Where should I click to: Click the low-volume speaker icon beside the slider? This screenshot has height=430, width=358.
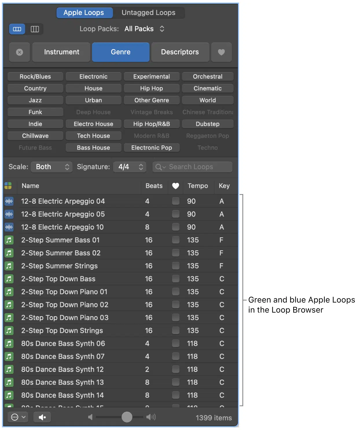click(90, 417)
